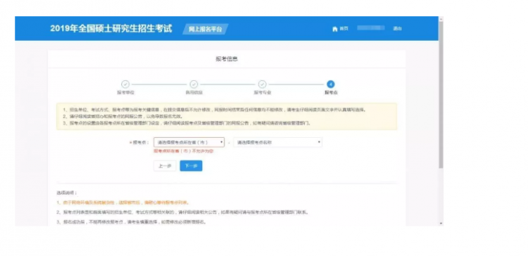Screen dimensions: 528x256
Task: Click the blue 报考点 step circle
Action: pyautogui.click(x=331, y=84)
